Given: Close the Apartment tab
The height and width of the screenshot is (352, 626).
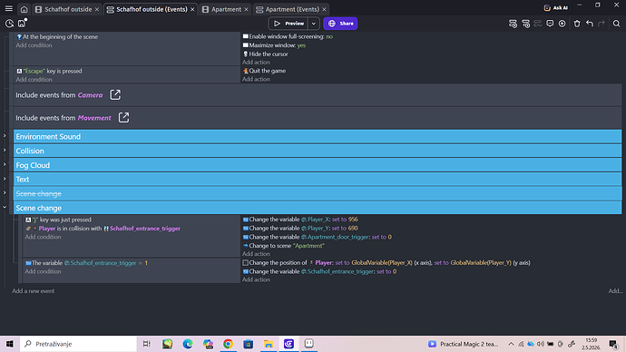Looking at the screenshot, I should tap(246, 9).
